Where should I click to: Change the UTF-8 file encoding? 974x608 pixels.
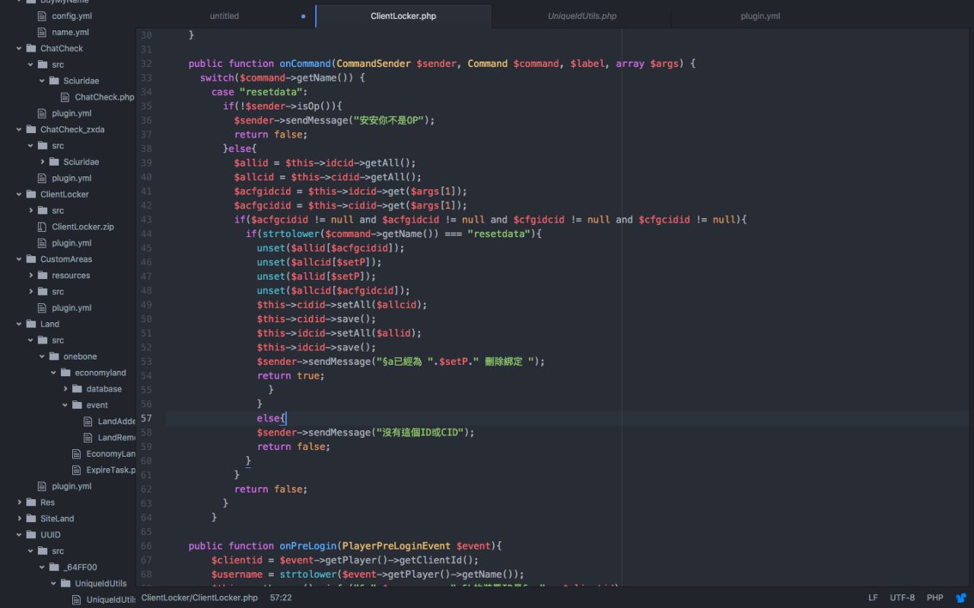tap(902, 598)
